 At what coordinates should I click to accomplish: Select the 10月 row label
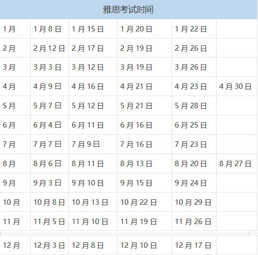(x=15, y=202)
